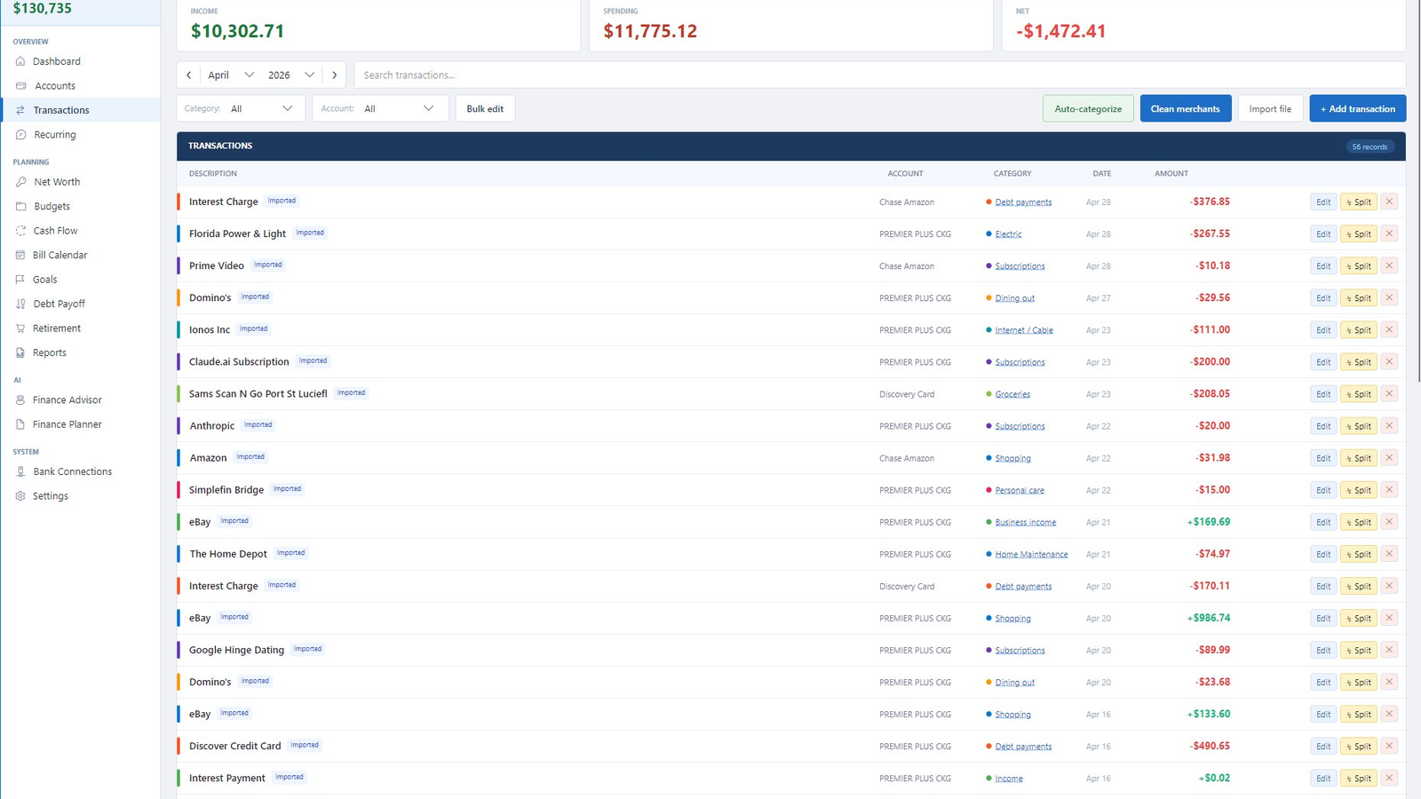Open Finance Advisor from sidebar
The height and width of the screenshot is (799, 1421).
[x=80, y=400]
